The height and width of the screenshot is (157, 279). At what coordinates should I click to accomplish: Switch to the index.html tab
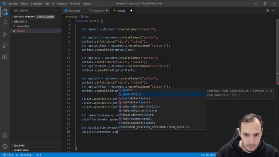[x=98, y=10]
